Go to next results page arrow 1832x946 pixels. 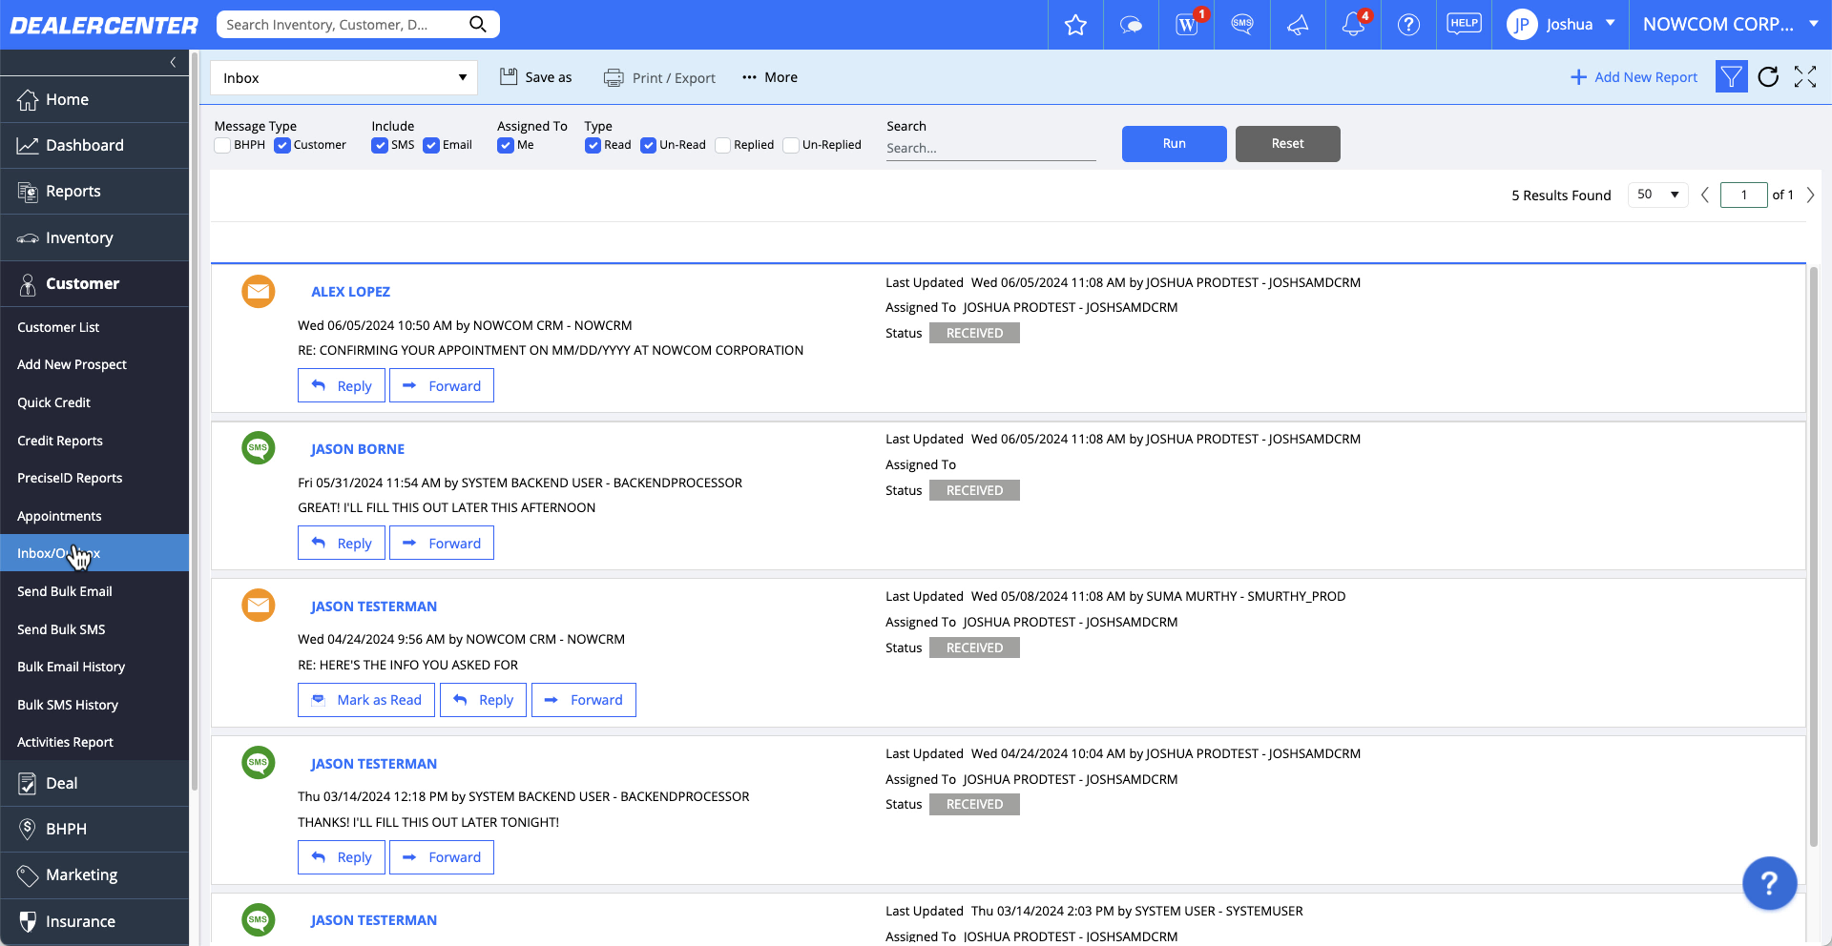pos(1810,195)
